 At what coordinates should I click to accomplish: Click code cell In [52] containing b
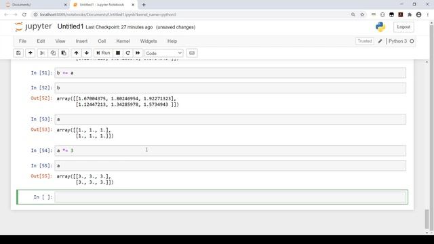click(231, 87)
